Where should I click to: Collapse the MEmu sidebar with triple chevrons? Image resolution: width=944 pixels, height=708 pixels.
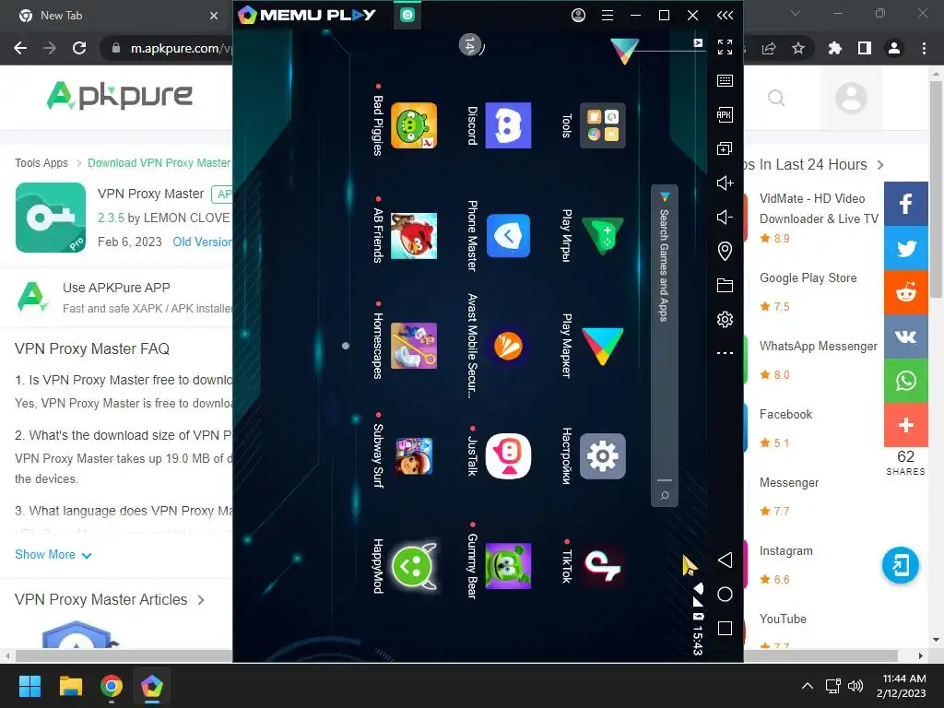(x=725, y=15)
